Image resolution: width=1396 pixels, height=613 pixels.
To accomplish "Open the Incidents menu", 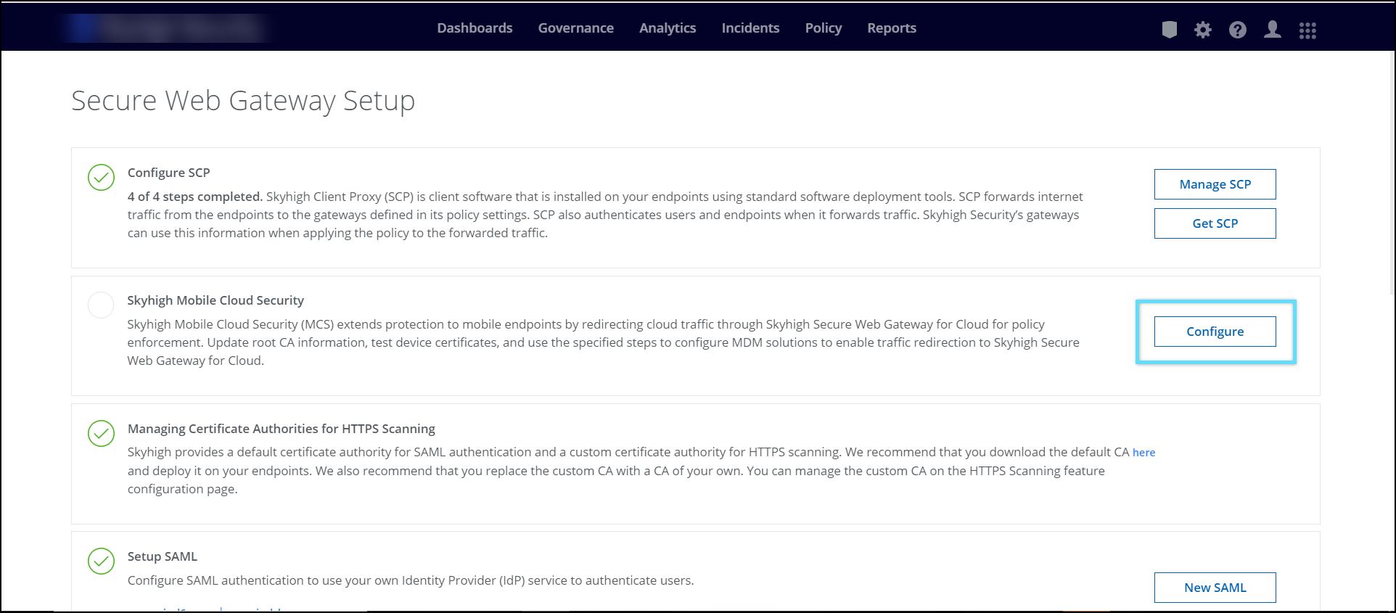I will [x=750, y=28].
